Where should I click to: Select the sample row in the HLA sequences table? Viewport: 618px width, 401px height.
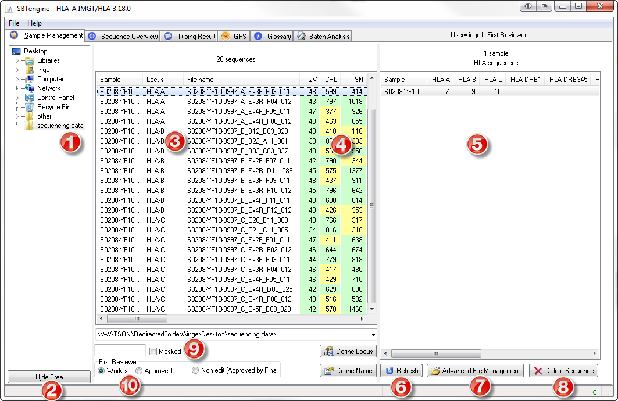coord(490,92)
